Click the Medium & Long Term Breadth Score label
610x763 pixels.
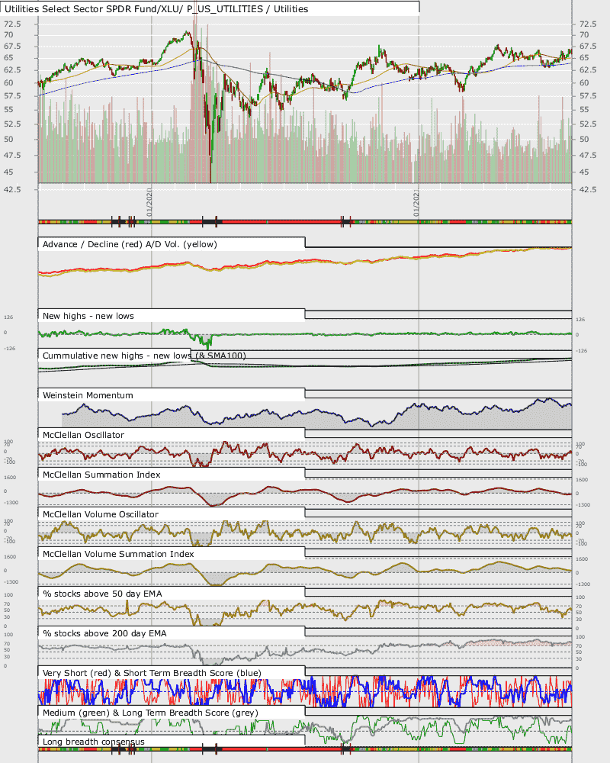150,713
